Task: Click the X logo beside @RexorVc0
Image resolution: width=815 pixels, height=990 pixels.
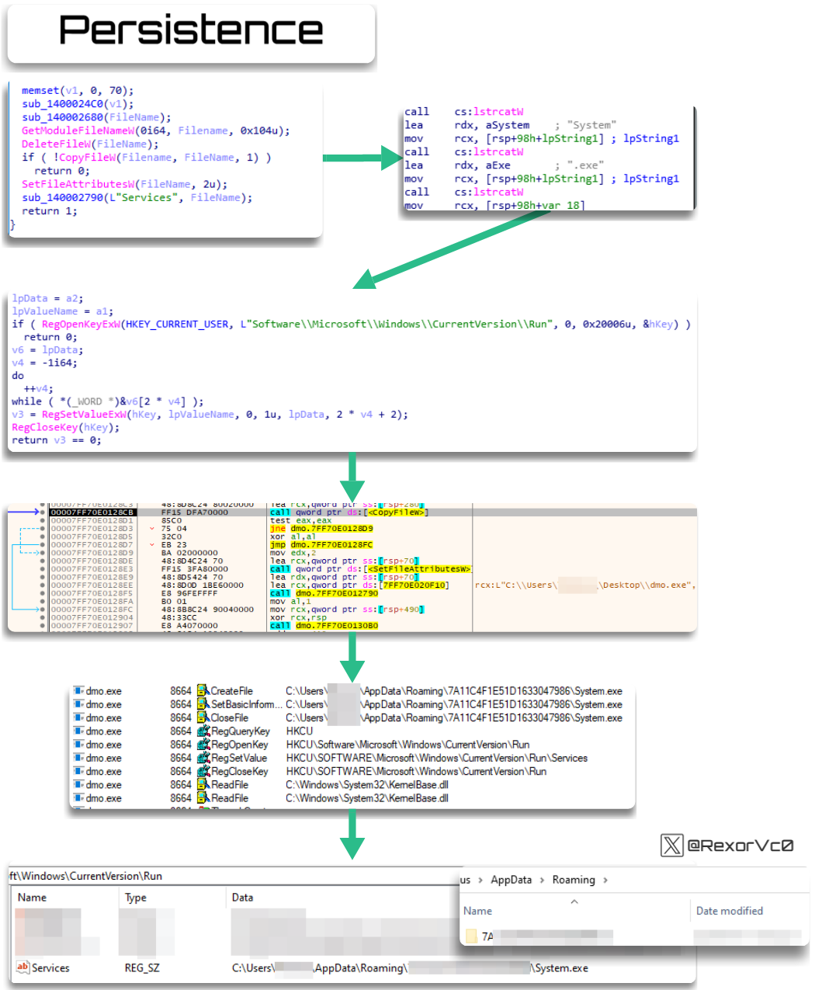Action: (x=672, y=845)
